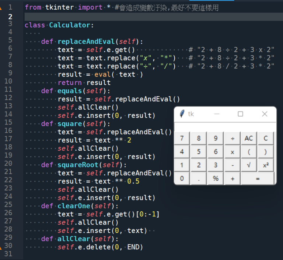Focus the calculator entry field

[x=225, y=127]
